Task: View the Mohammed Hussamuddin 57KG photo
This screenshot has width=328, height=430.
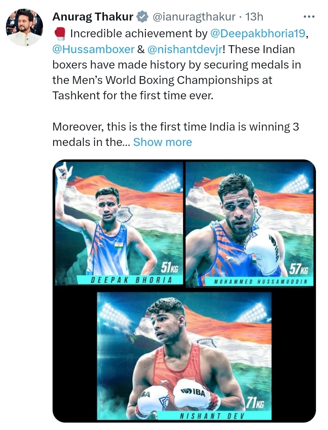Action: tap(250, 224)
